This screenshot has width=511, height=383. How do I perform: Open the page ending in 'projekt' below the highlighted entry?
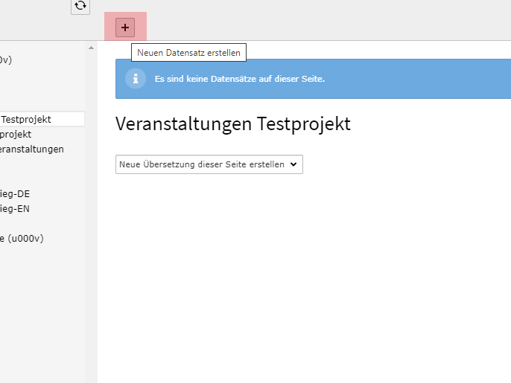coord(16,135)
